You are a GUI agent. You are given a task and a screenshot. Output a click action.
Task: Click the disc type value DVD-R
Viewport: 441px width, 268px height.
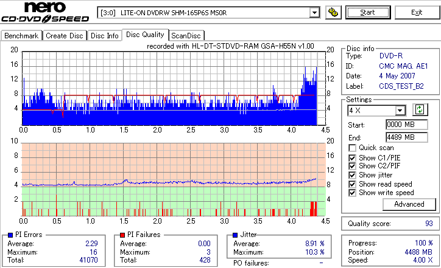(391, 56)
